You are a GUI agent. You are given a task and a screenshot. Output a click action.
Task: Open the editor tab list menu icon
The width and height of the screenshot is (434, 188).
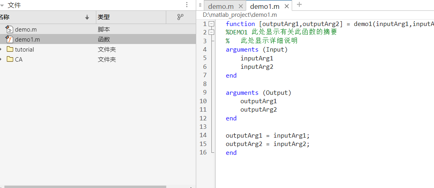[x=200, y=5]
